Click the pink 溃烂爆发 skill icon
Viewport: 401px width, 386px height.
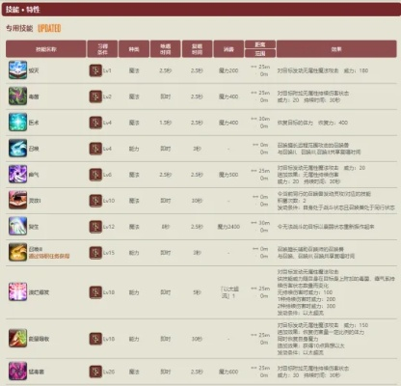click(17, 292)
